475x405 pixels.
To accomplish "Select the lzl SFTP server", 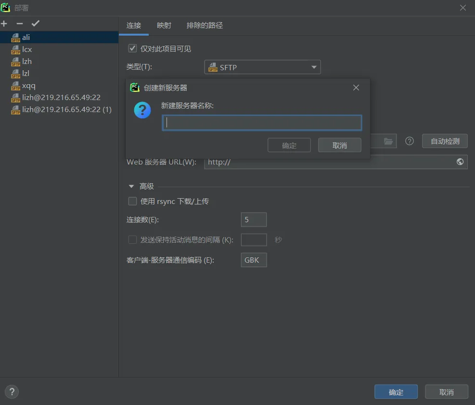I will pyautogui.click(x=59, y=74).
